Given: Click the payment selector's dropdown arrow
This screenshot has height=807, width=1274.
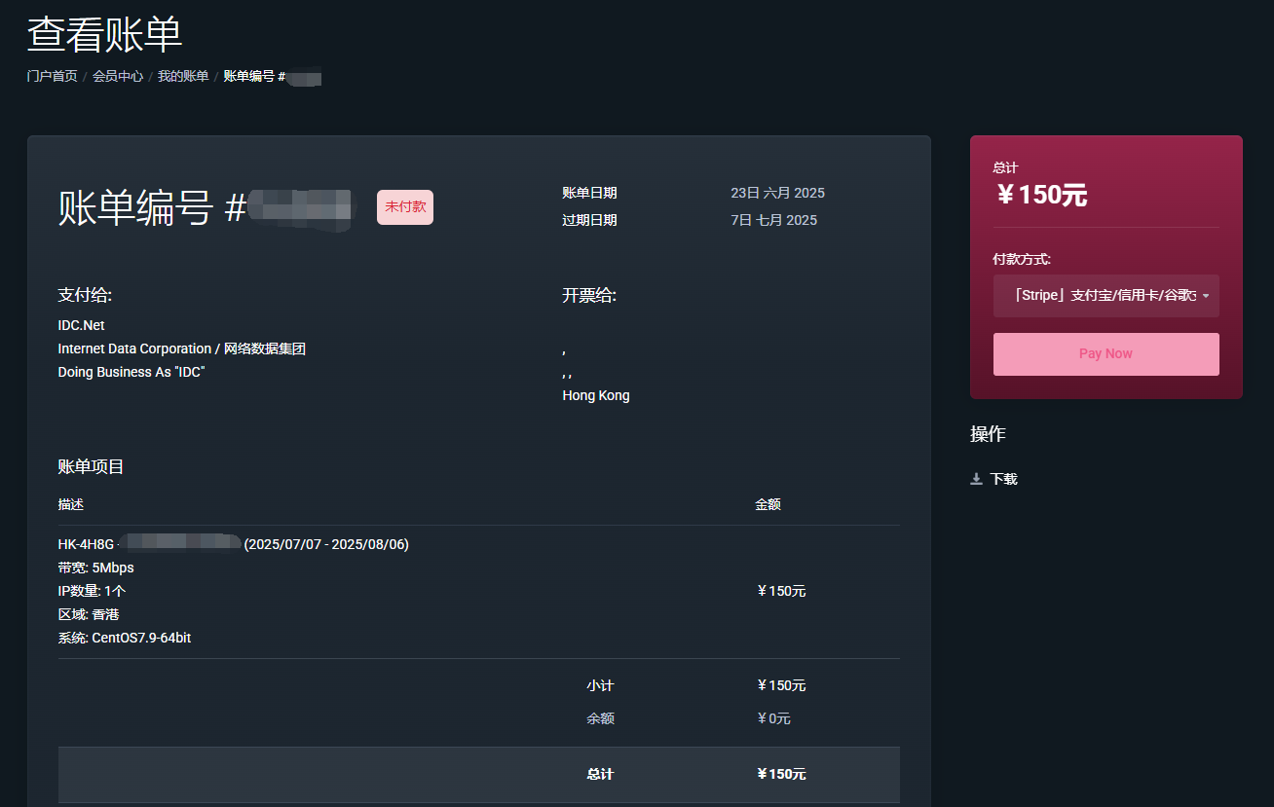Looking at the screenshot, I should pos(1207,296).
